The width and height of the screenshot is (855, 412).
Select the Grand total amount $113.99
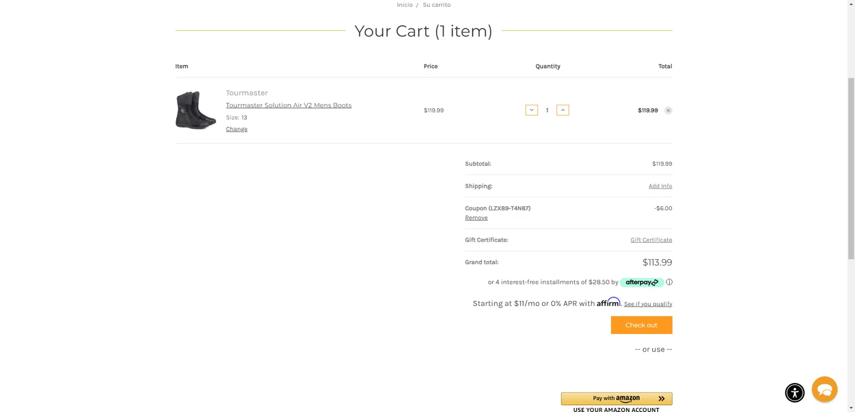pyautogui.click(x=657, y=262)
